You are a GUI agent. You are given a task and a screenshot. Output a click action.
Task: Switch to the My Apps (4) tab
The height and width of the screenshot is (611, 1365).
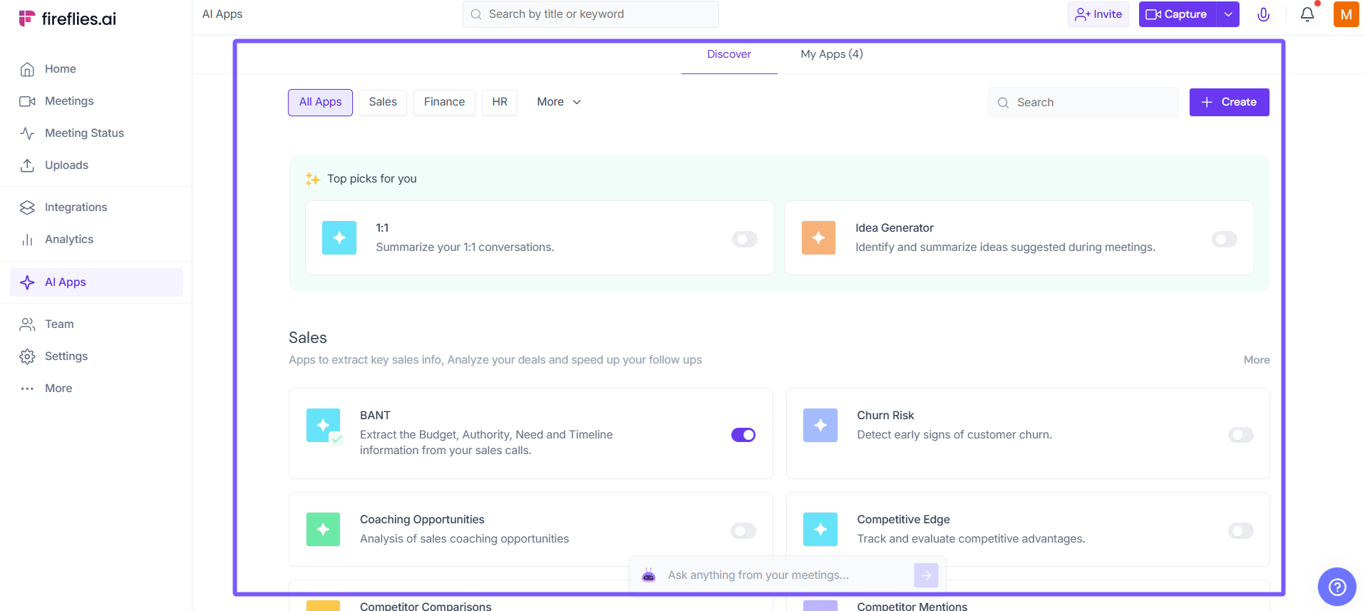[832, 54]
